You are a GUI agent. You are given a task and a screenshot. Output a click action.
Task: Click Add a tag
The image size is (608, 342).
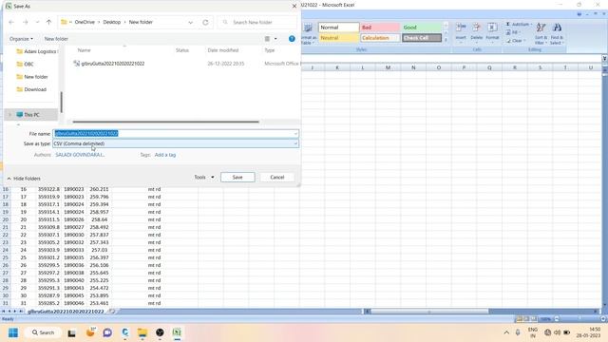(x=165, y=155)
